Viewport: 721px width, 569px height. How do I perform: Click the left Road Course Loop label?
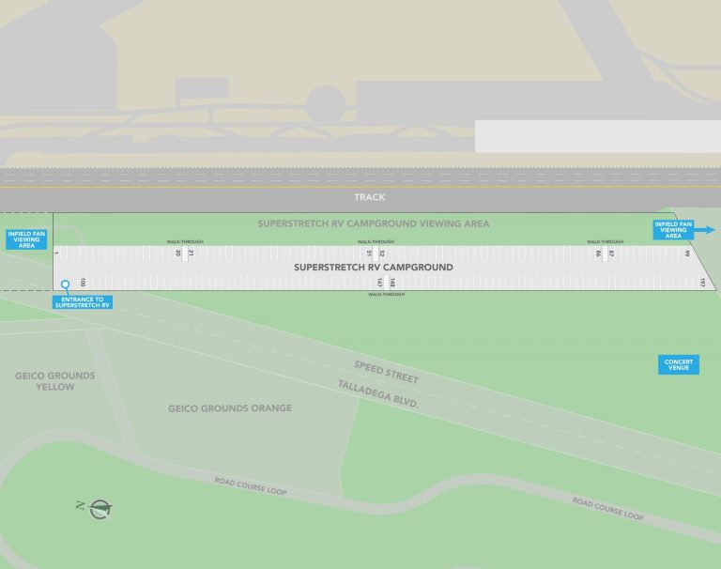tap(251, 486)
